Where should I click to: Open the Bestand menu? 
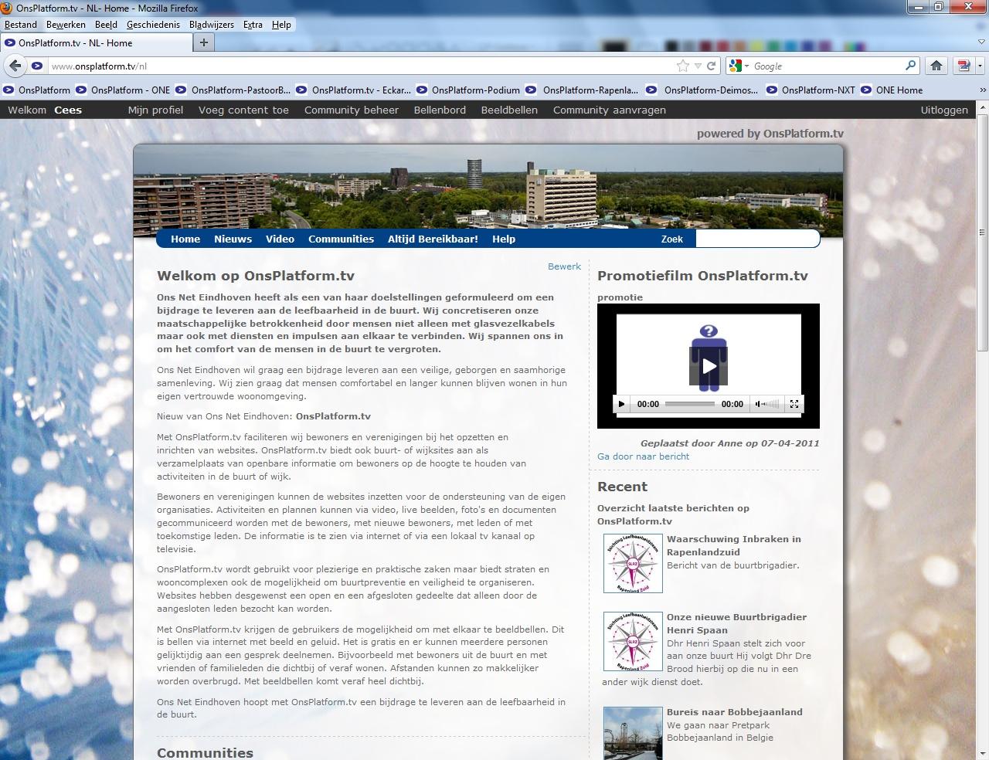click(21, 25)
